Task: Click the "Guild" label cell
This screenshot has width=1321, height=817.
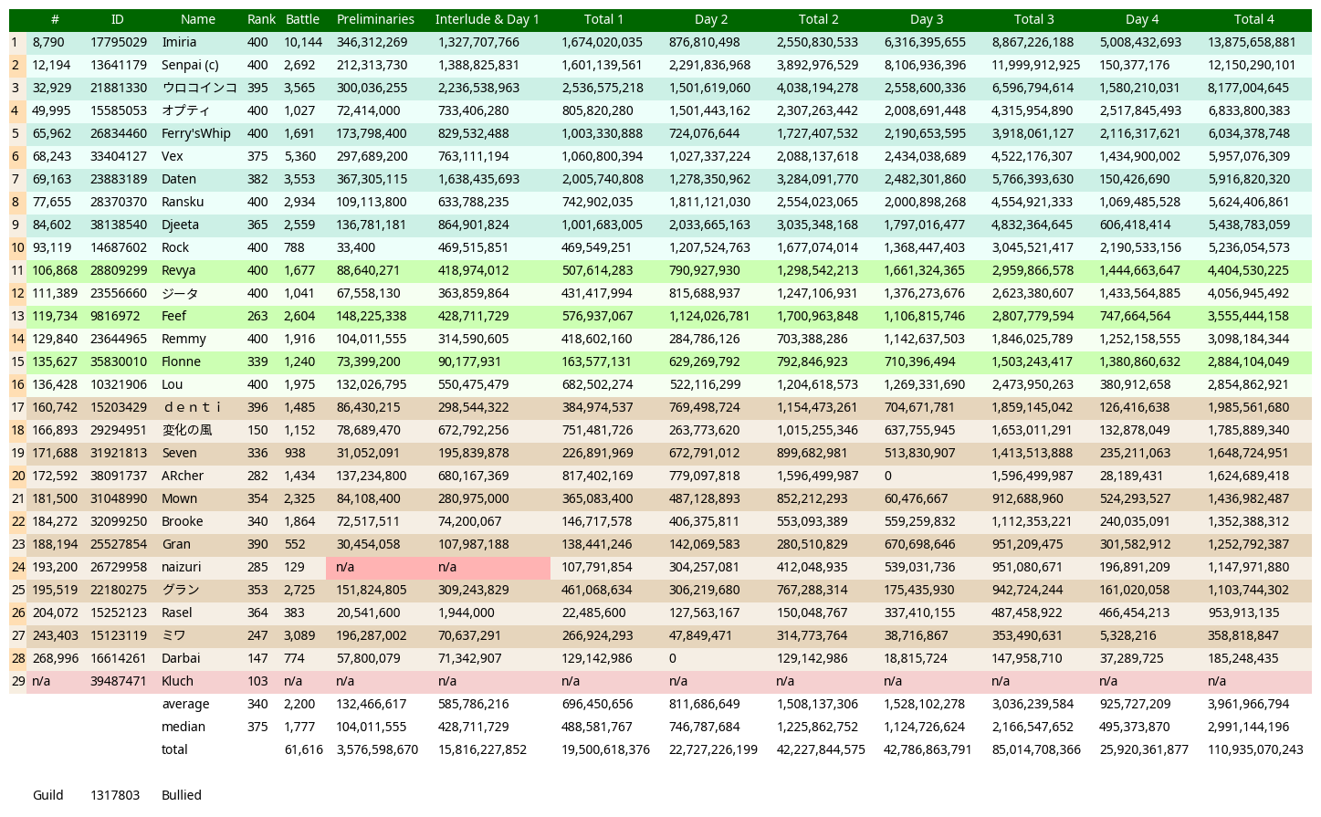Action: tap(48, 795)
